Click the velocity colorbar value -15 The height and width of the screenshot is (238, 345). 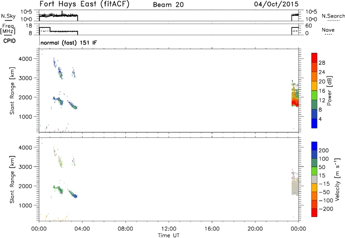point(323,184)
